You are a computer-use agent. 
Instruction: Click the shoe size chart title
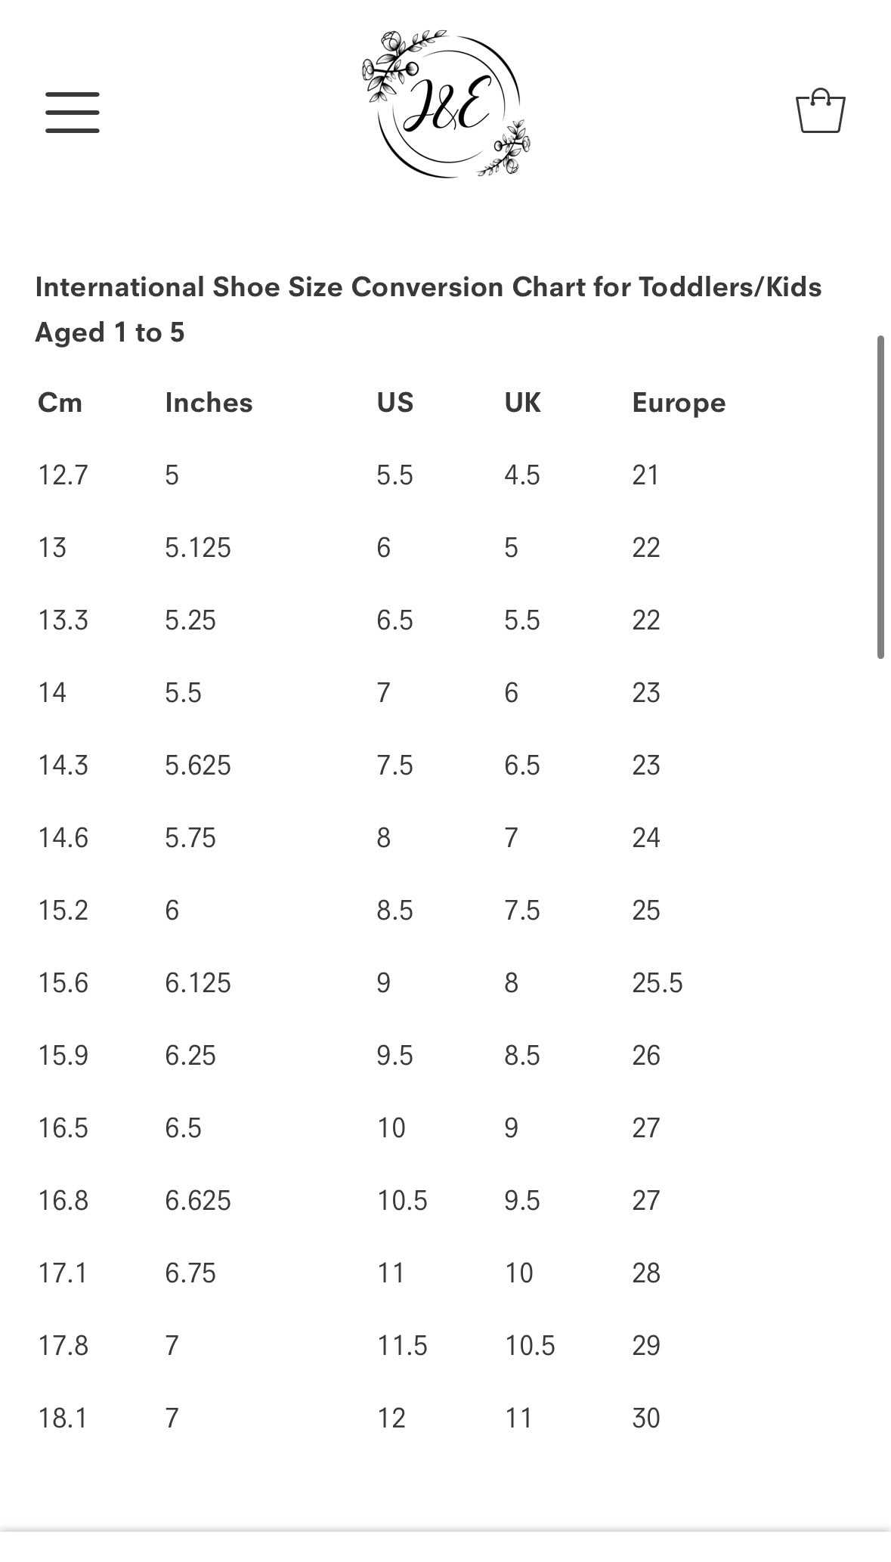(428, 309)
